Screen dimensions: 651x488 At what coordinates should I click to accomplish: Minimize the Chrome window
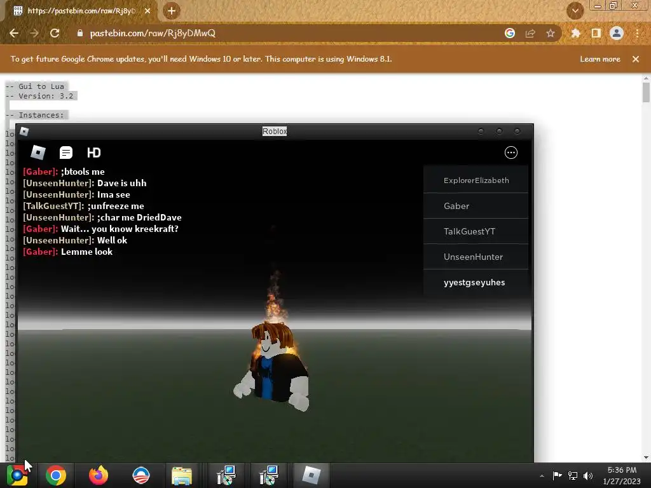598,6
